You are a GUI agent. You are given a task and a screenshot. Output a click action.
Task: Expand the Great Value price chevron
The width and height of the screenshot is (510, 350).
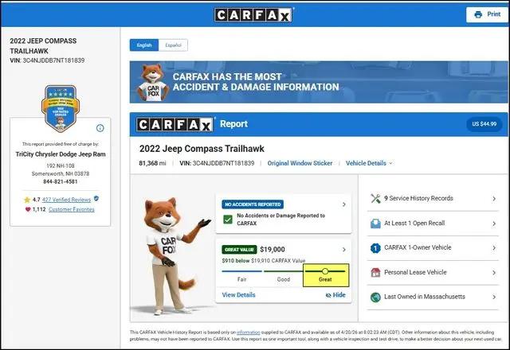(343, 250)
